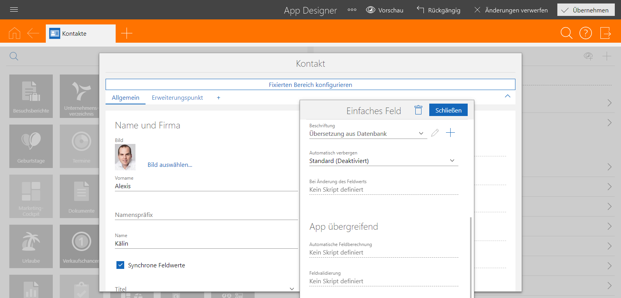Delete the field with trash icon
The width and height of the screenshot is (621, 298).
pyautogui.click(x=418, y=110)
